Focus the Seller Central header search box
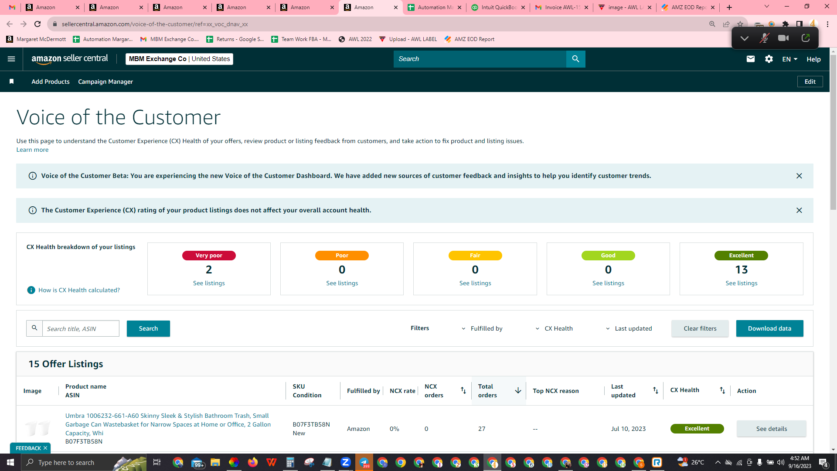The height and width of the screenshot is (471, 837). click(x=480, y=59)
